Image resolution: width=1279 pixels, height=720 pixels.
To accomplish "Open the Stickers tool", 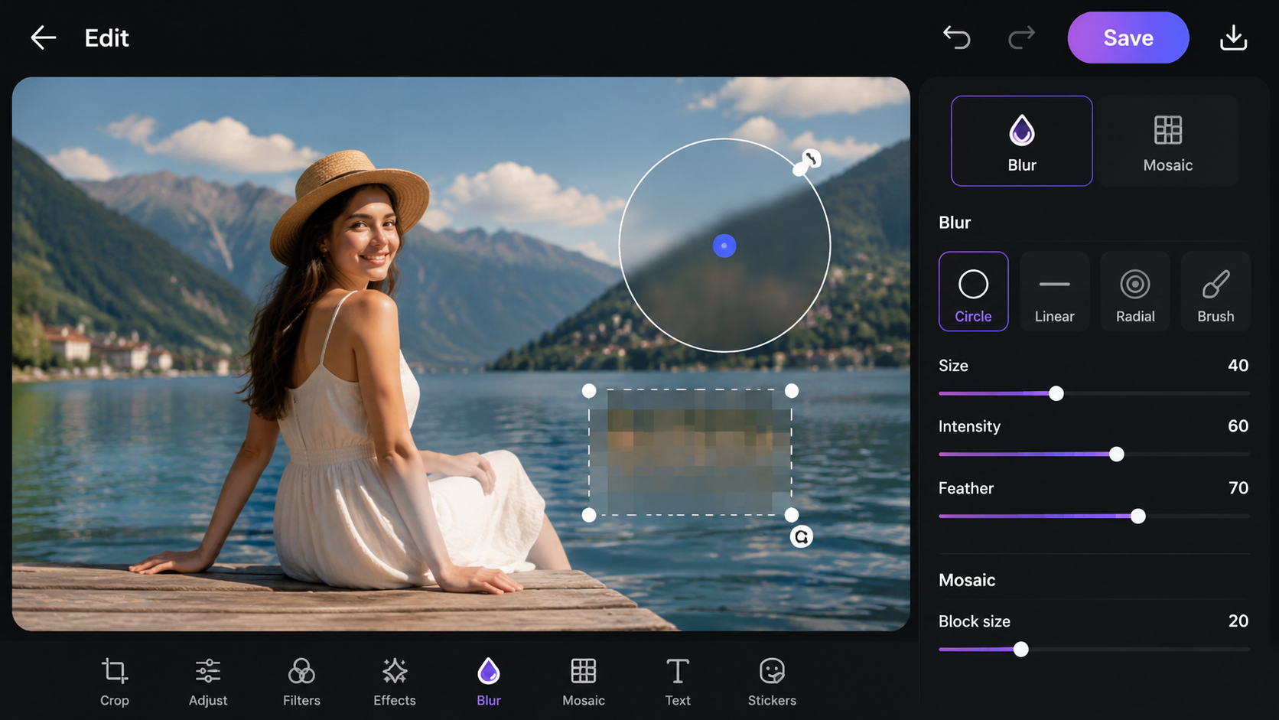I will tap(772, 682).
